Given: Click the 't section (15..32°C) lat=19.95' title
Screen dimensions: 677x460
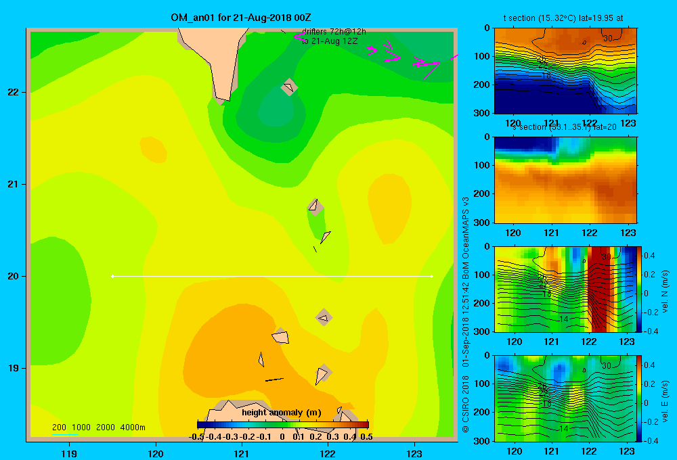Looking at the screenshot, I should [563, 18].
